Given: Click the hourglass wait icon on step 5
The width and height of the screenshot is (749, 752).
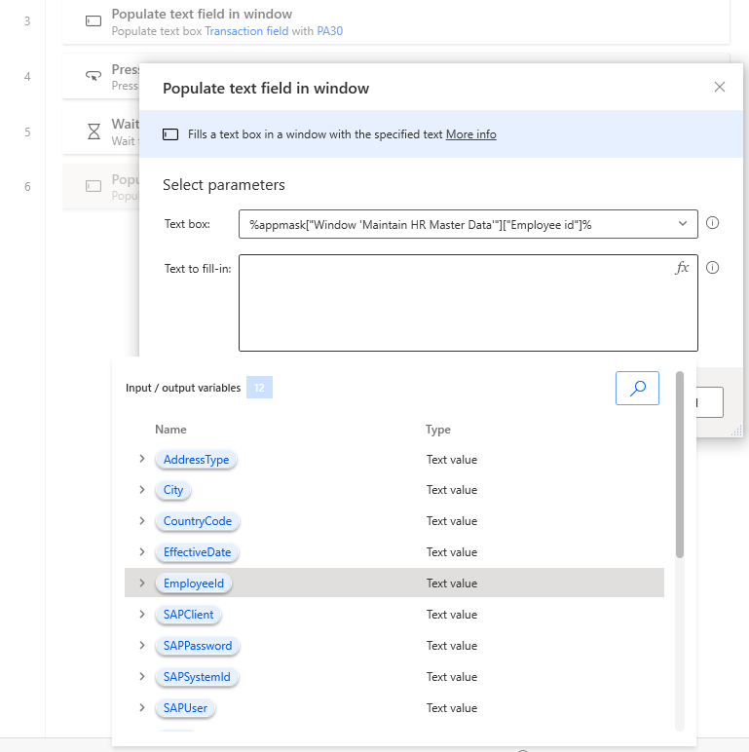Looking at the screenshot, I should click(94, 132).
